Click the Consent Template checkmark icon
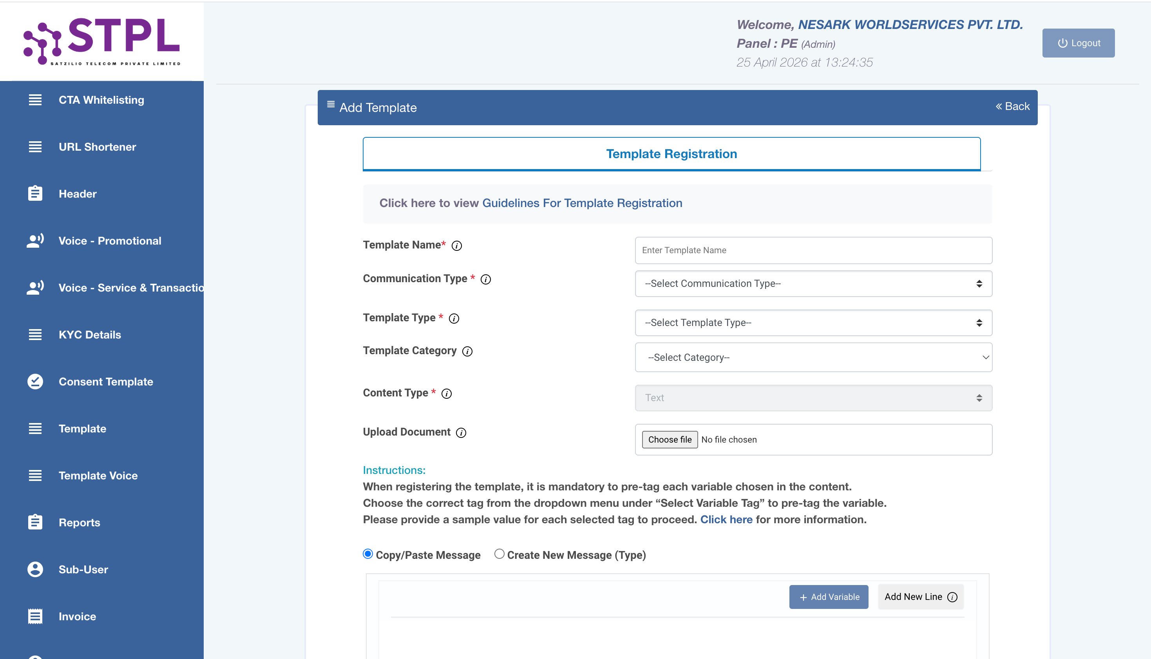Image resolution: width=1151 pixels, height=659 pixels. click(35, 382)
